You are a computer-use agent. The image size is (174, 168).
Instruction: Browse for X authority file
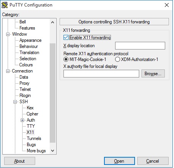(153, 74)
